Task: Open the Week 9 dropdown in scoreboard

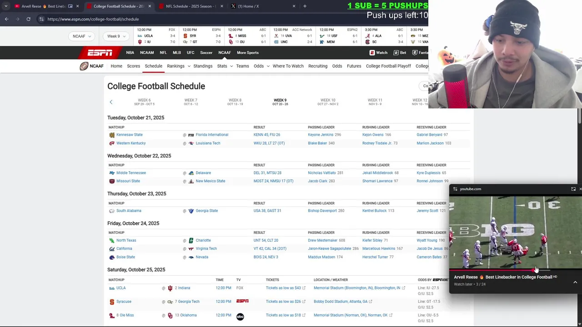Action: coord(116,36)
